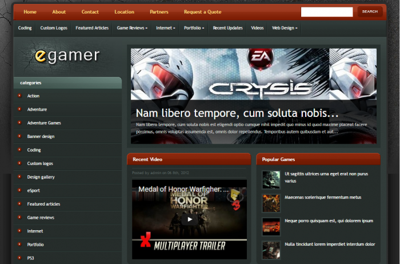Open the Banner design category link

41,136
